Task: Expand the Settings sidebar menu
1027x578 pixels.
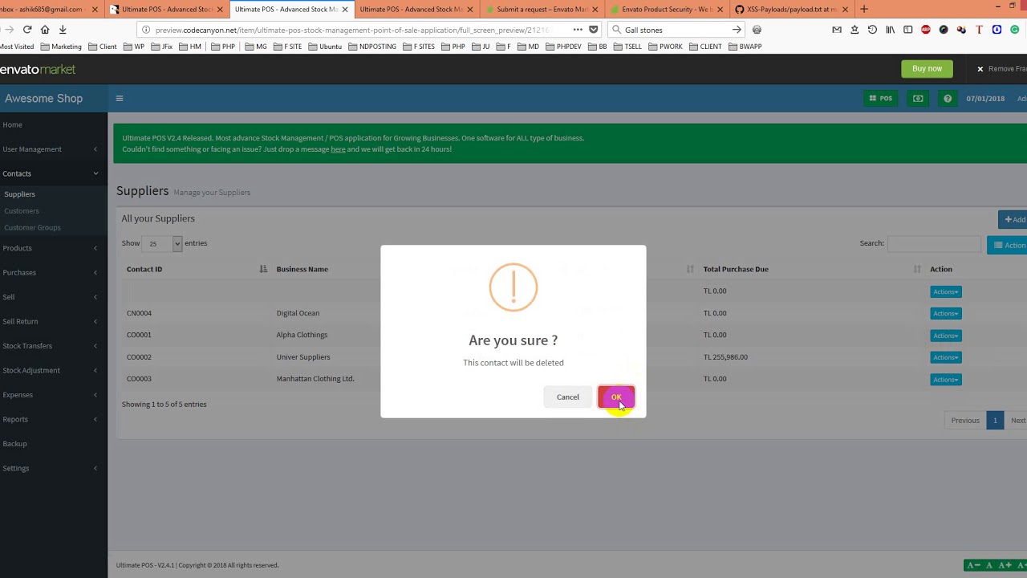Action: tap(53, 468)
